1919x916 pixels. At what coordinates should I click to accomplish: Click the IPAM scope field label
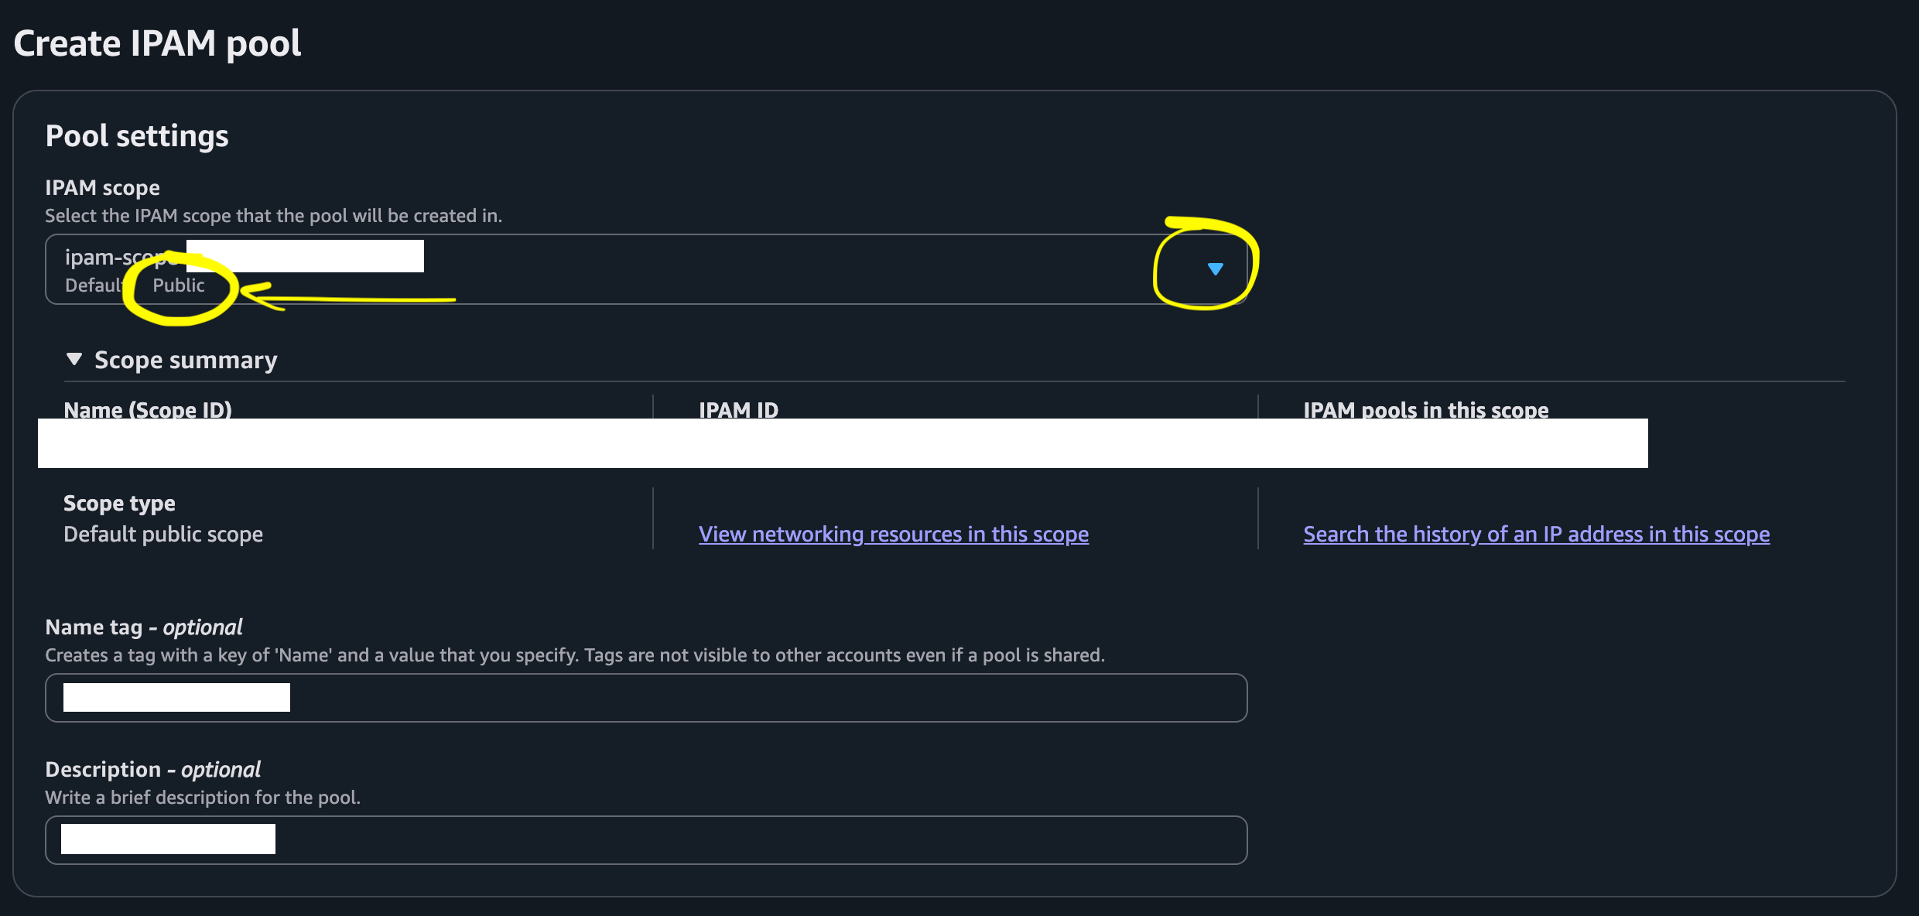coord(102,188)
